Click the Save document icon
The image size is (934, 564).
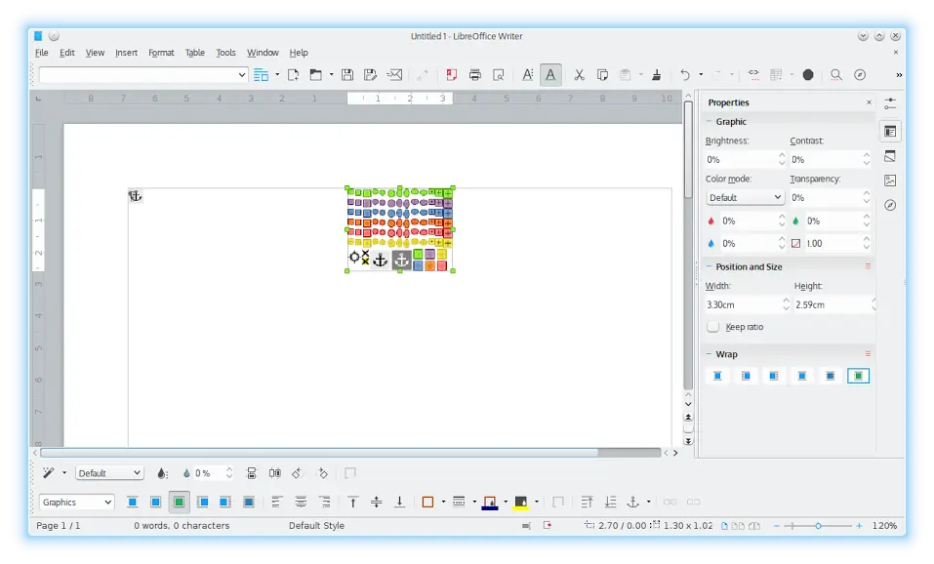[347, 75]
